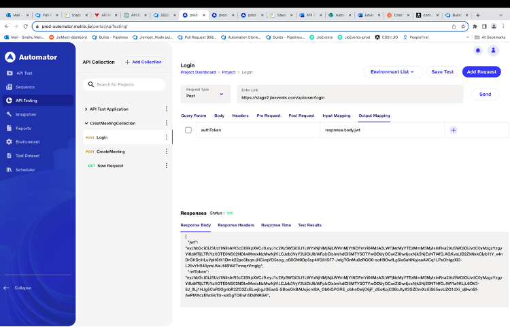
Task: Send the API request
Action: 485,94
